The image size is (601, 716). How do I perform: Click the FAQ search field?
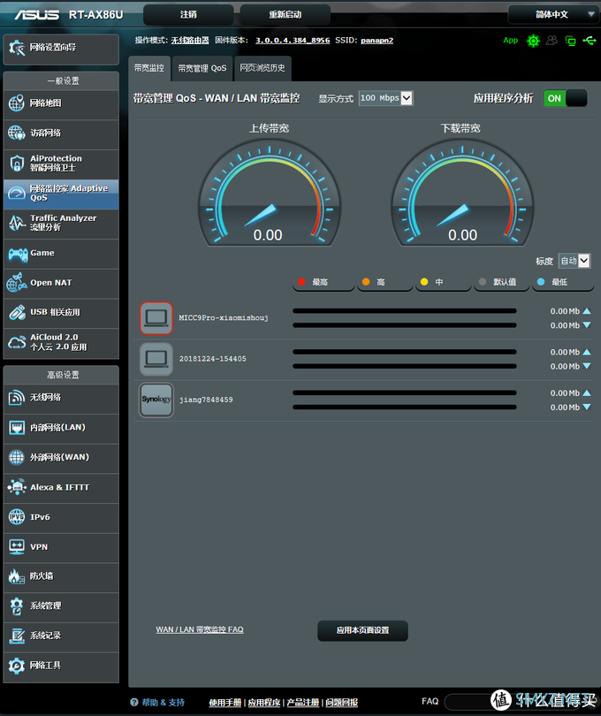521,701
